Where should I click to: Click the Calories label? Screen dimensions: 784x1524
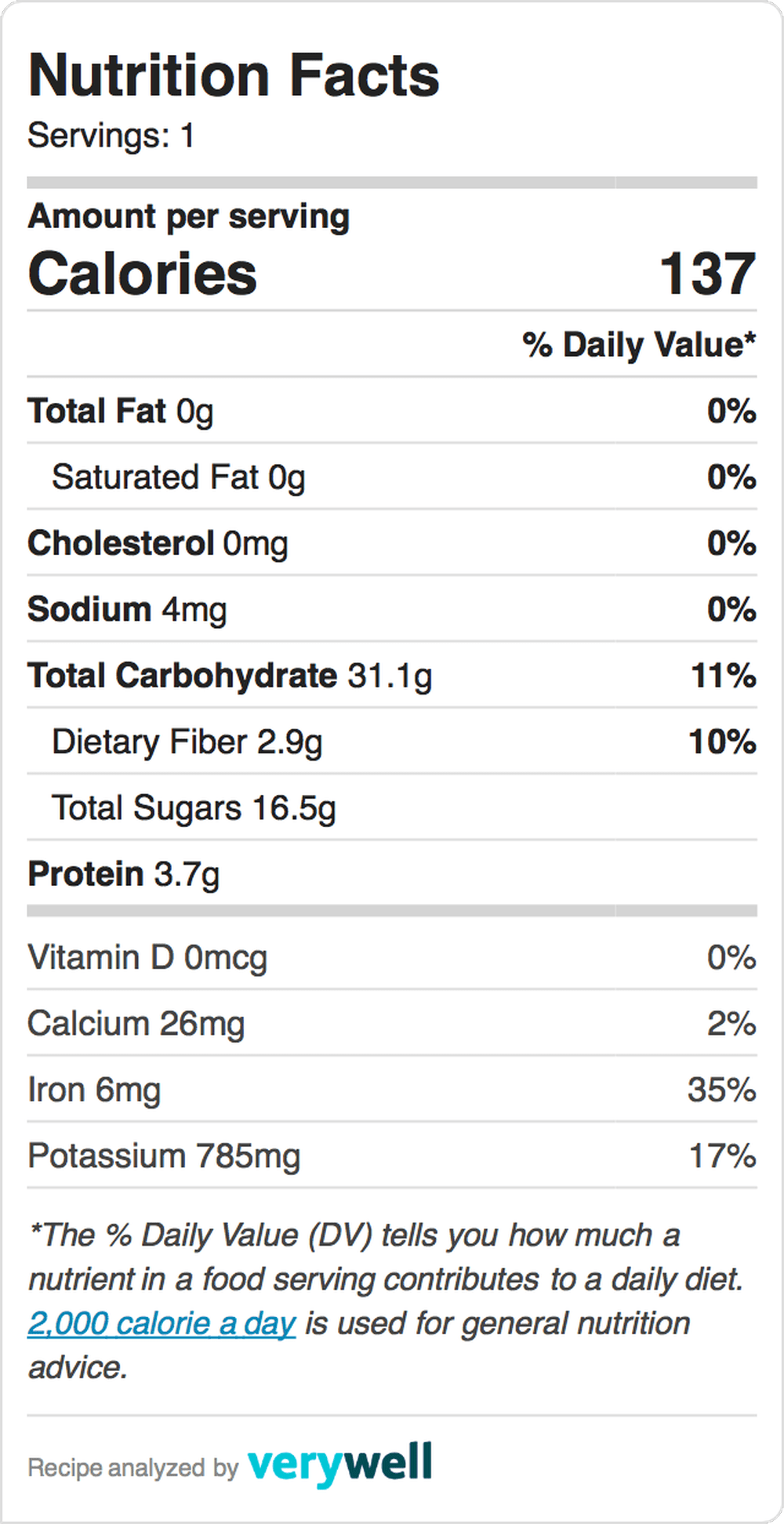[142, 274]
